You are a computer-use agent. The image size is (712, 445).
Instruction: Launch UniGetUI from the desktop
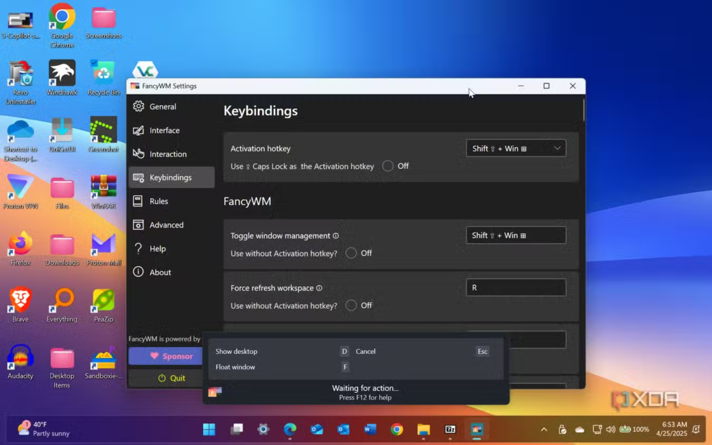(62, 135)
